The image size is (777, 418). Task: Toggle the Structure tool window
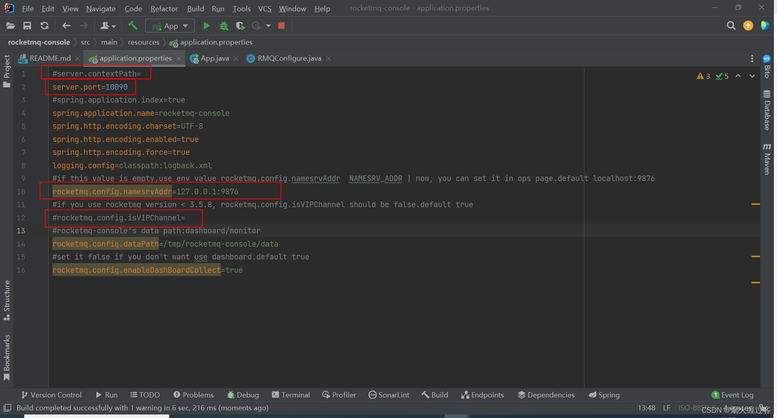(x=6, y=300)
